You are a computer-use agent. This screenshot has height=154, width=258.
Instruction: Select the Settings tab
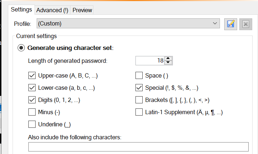(x=22, y=10)
